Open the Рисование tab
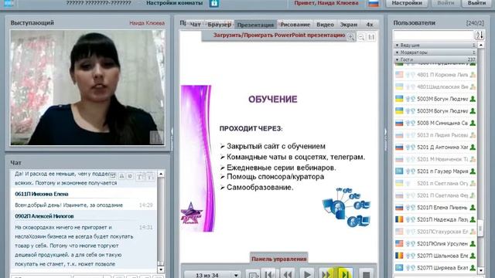495x278 pixels. click(x=295, y=25)
